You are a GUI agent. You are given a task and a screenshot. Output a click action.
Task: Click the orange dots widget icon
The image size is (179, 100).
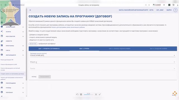point(175,94)
